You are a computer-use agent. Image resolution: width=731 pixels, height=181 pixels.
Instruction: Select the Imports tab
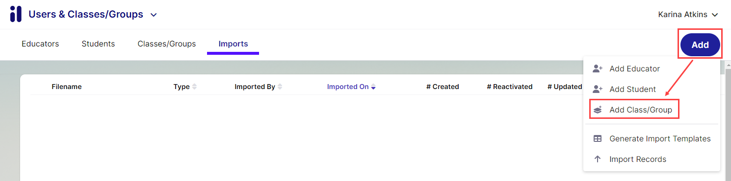click(x=233, y=44)
